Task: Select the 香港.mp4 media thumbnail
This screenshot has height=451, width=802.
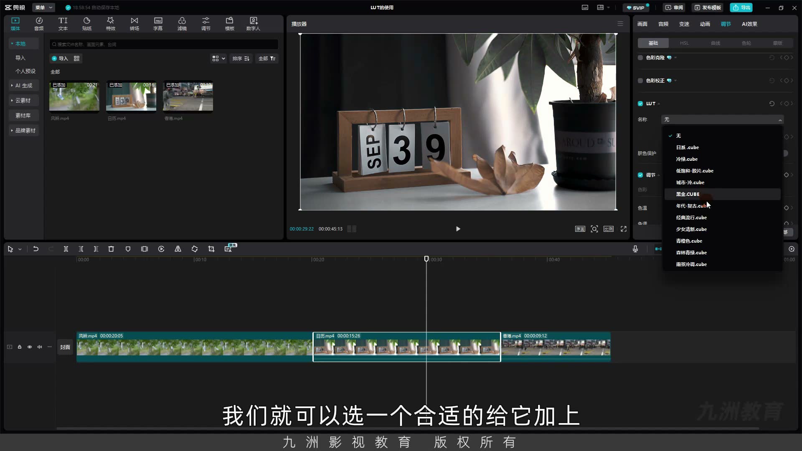Action: point(188,96)
